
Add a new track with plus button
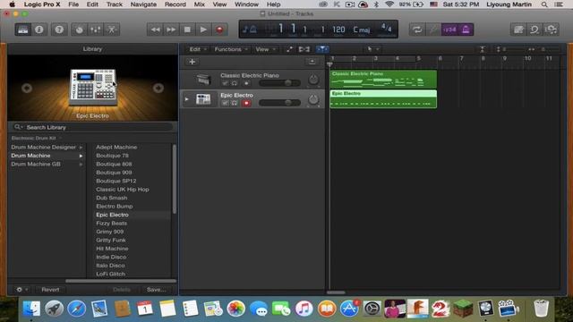coord(192,62)
